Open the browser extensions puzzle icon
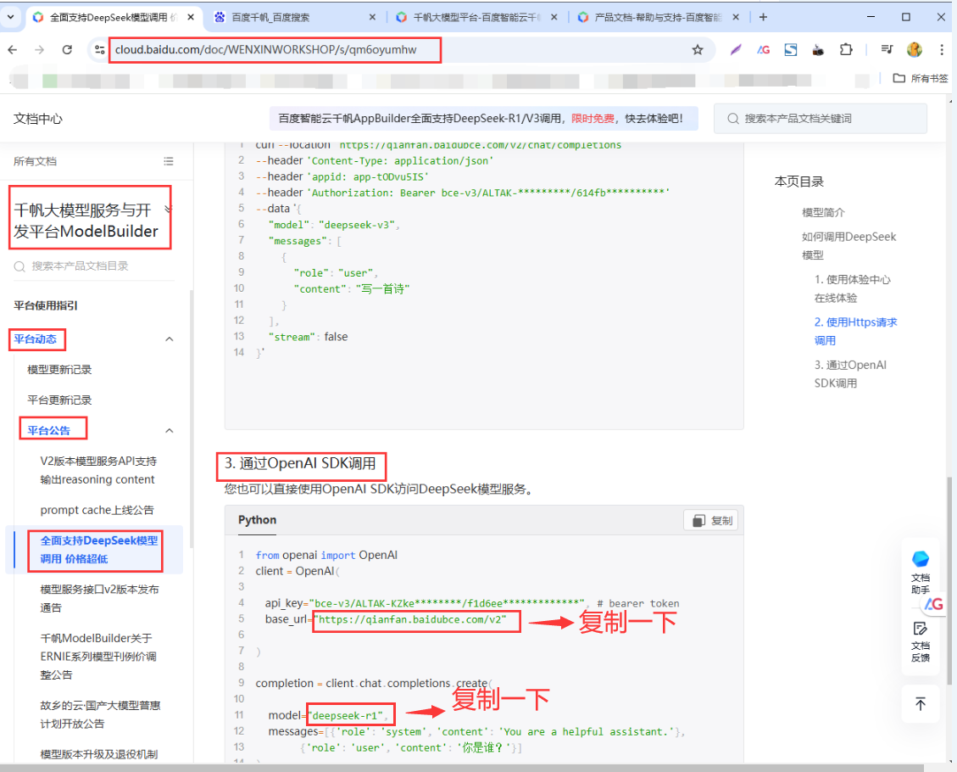 click(846, 49)
